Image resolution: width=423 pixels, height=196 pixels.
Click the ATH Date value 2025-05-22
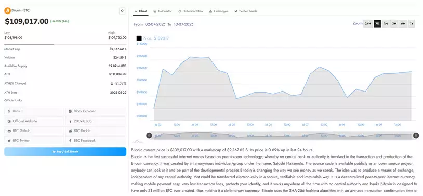point(118,93)
